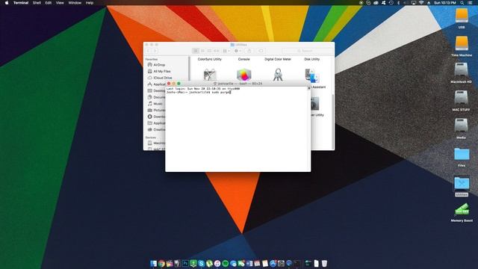Click the Finder share button

pyautogui.click(x=249, y=51)
